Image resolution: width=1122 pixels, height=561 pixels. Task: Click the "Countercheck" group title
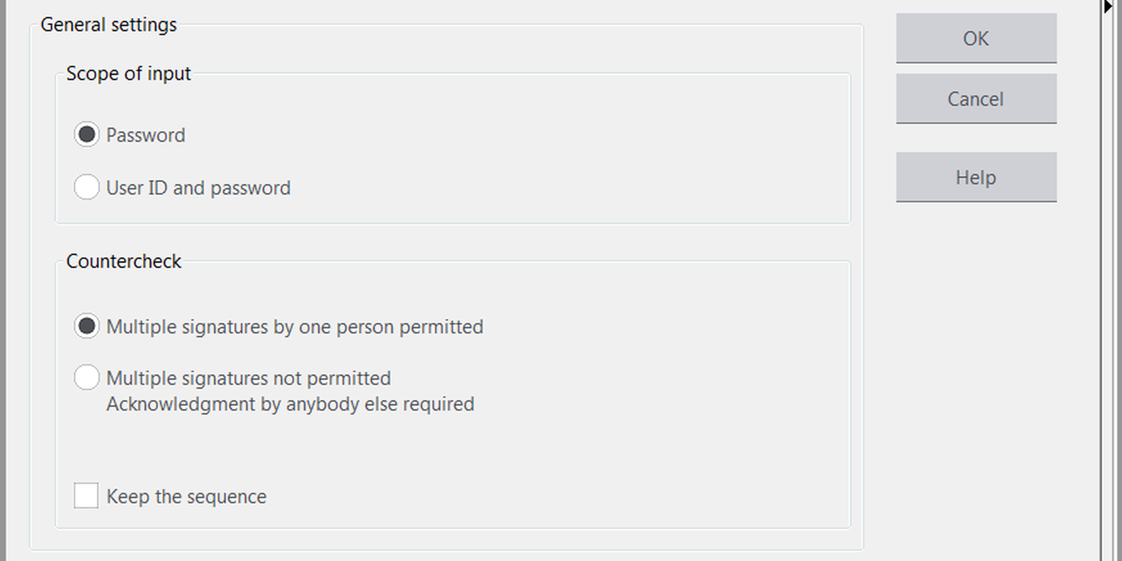pyautogui.click(x=123, y=261)
